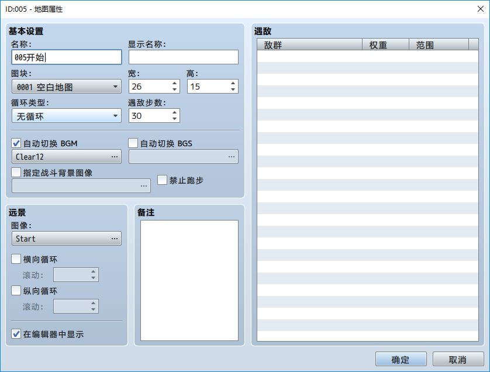Expand the 图块 tileset dropdown

pos(67,87)
